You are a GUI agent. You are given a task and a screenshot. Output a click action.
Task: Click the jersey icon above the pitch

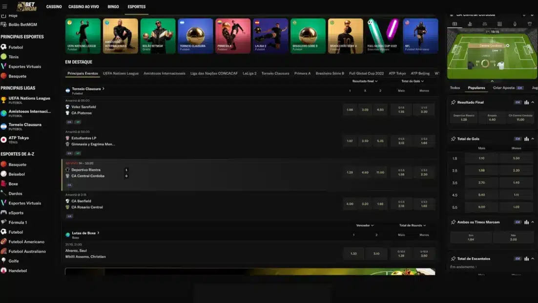pyautogui.click(x=530, y=24)
